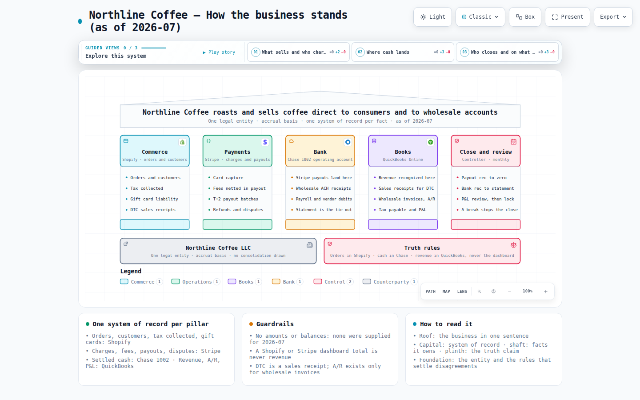Screen dimensions: 640x400
Task: Click the calendar icon on Close and review card
Action: [x=513, y=142]
